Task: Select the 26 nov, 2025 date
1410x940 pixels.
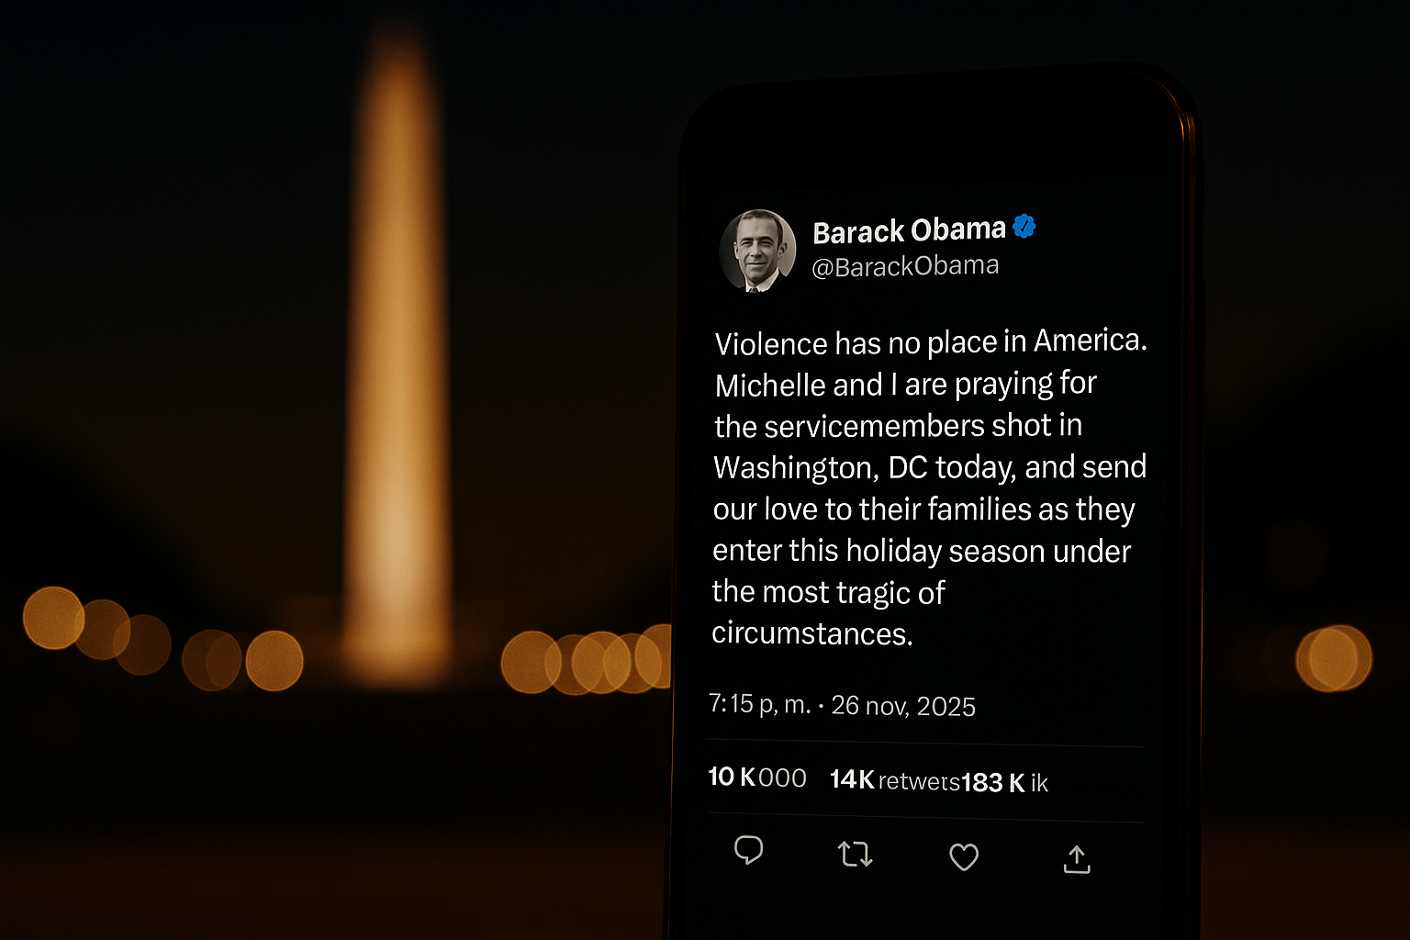Action: tap(903, 706)
